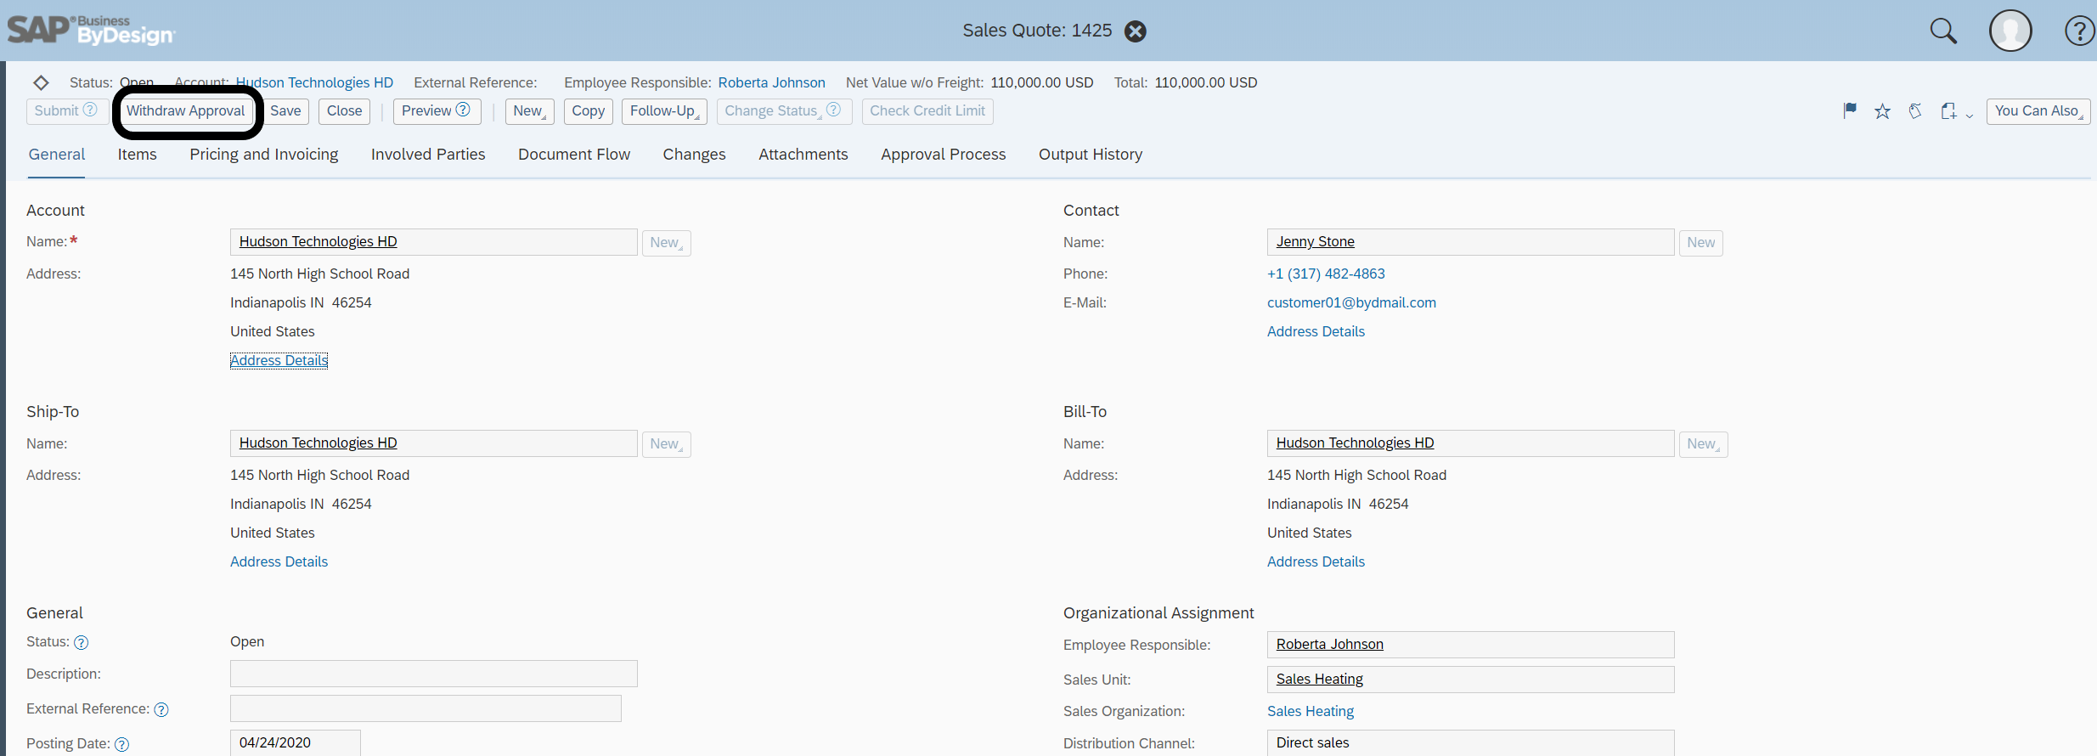The width and height of the screenshot is (2097, 756).
Task: Open the search magnifier icon
Action: [1943, 31]
